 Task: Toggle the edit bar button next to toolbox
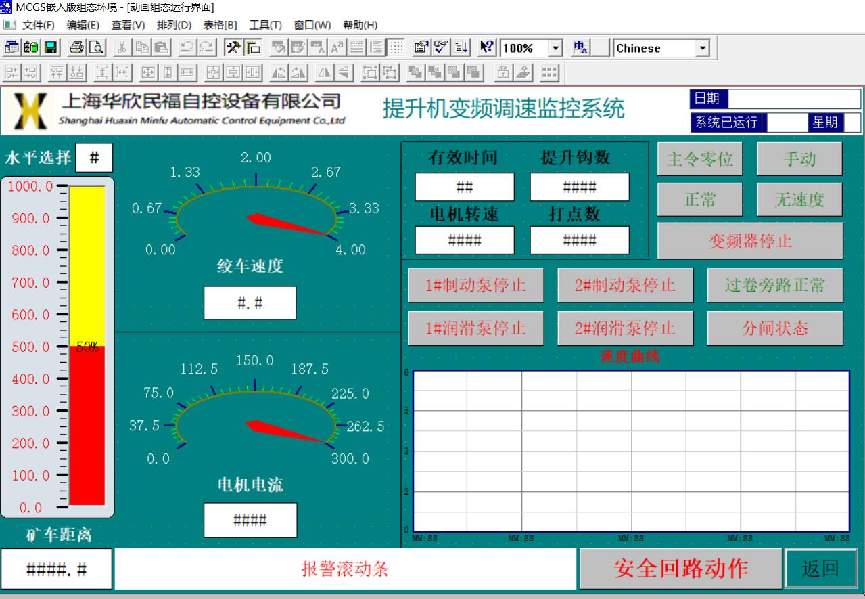(254, 48)
